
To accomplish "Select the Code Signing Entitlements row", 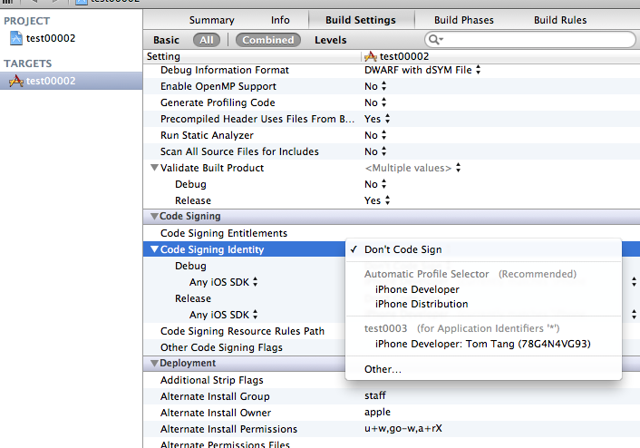I will pos(224,233).
